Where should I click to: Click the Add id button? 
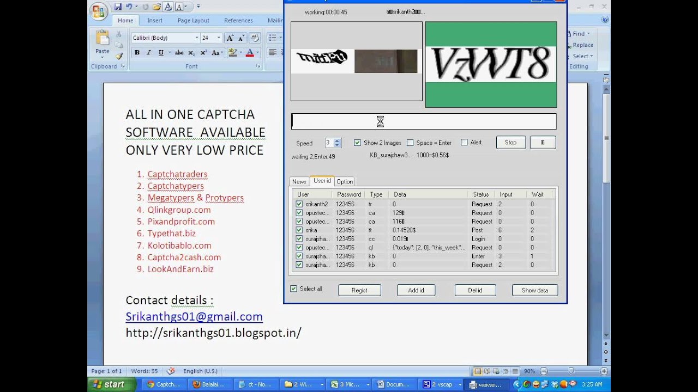coord(416,290)
